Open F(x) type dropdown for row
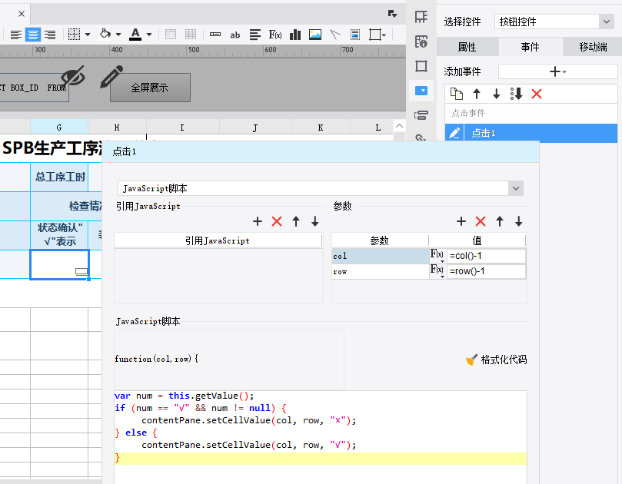The image size is (622, 484). pos(437,271)
